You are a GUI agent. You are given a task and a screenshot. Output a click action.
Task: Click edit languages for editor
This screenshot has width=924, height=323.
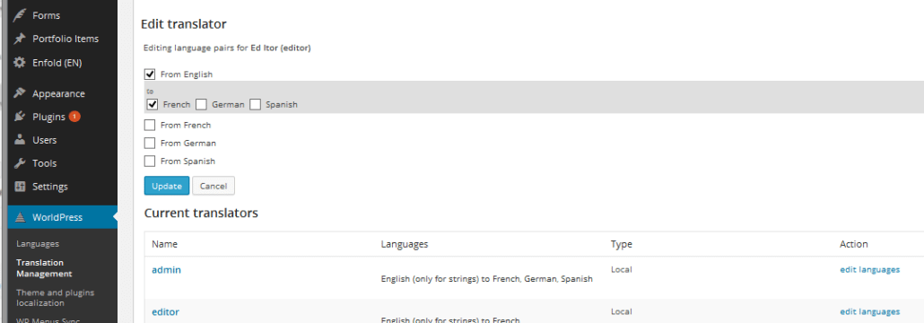870,311
